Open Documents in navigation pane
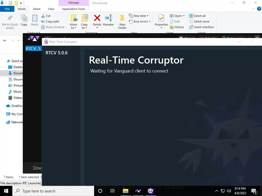This screenshot has width=262, height=196. [16, 79]
